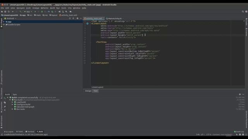Open the File menu

[x=2, y=8]
